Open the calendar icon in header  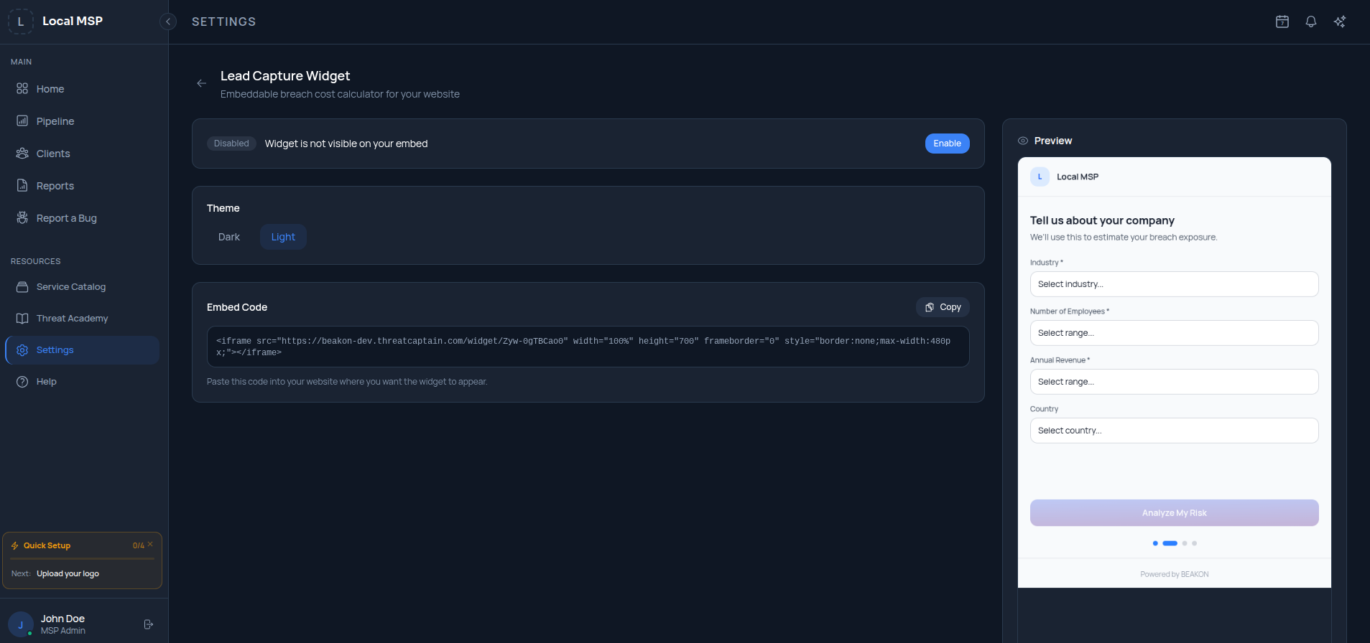click(x=1282, y=22)
